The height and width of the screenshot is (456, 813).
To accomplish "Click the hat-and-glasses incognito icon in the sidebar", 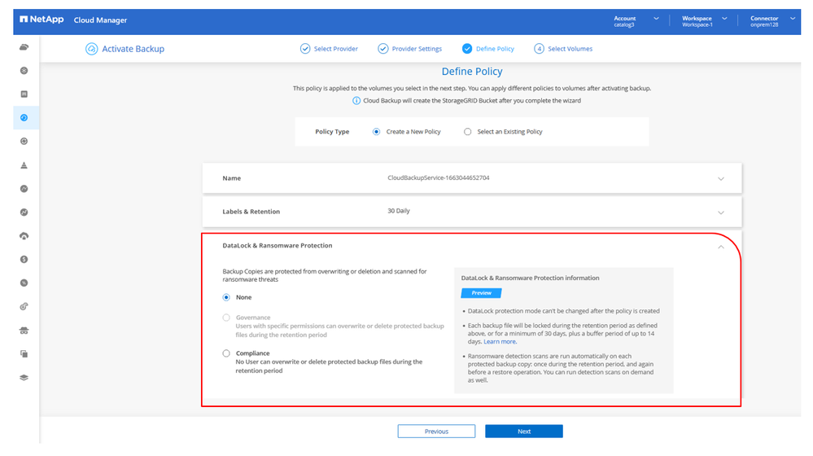I will (24, 331).
